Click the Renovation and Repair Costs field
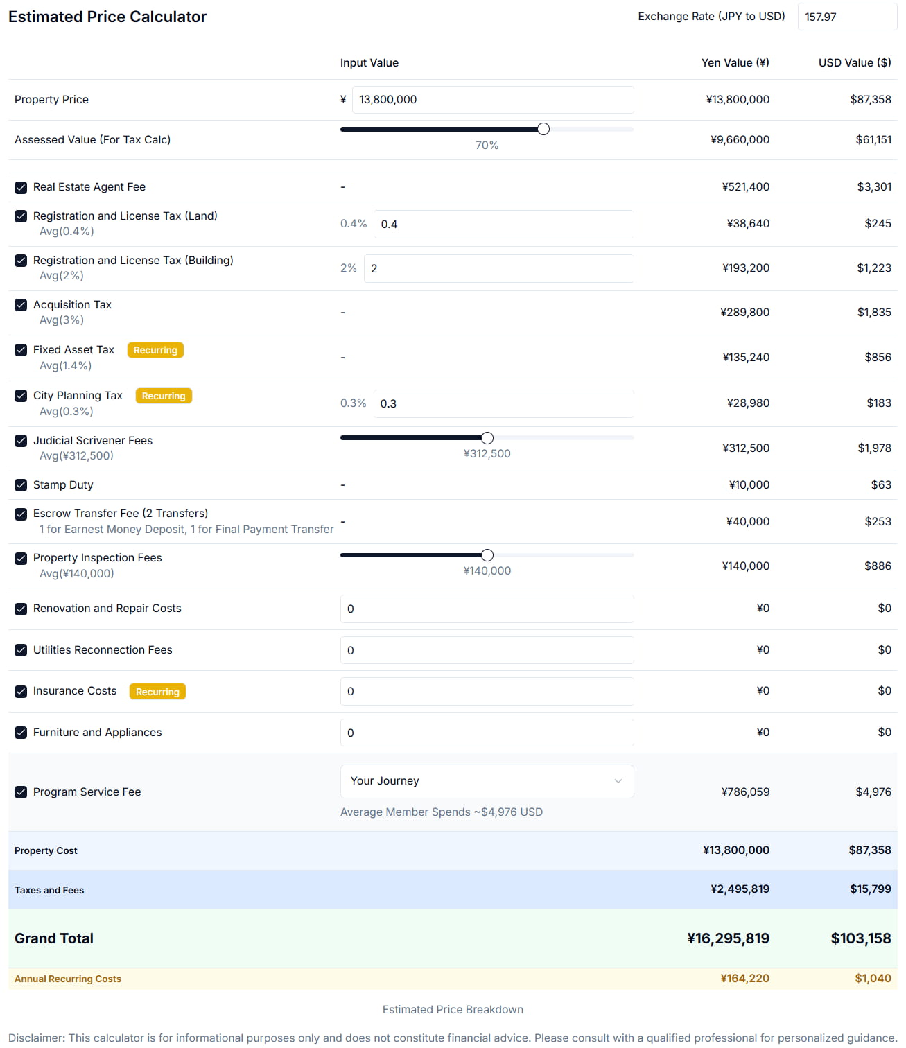The width and height of the screenshot is (906, 1048). pyautogui.click(x=487, y=609)
